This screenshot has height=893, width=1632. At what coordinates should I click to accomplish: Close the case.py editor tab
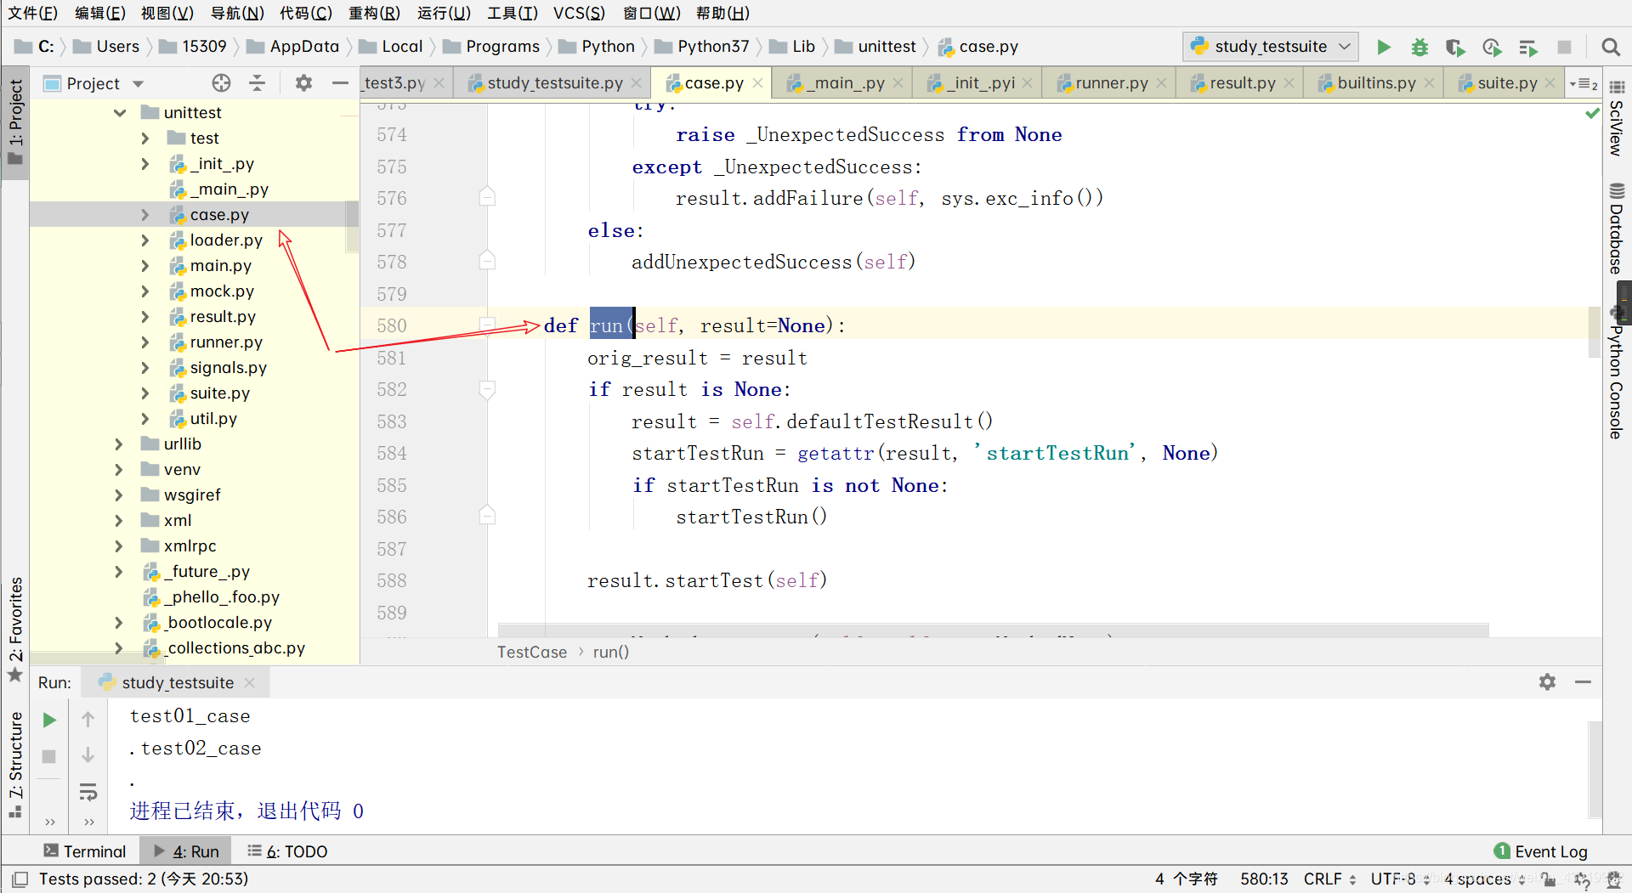click(757, 83)
